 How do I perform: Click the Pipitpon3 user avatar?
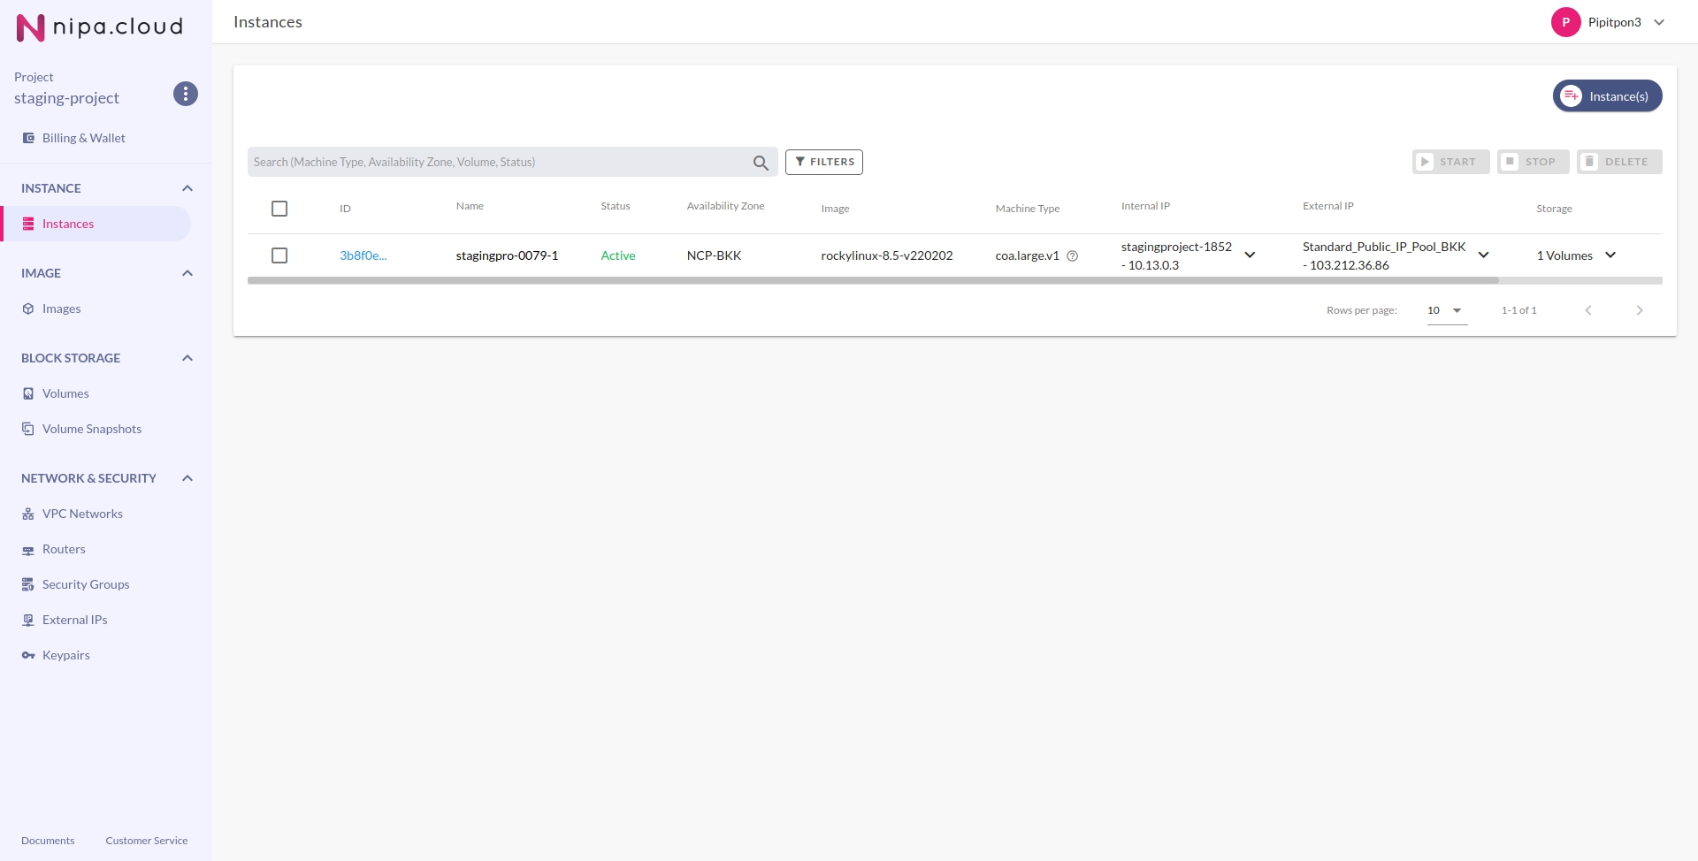[x=1565, y=22]
